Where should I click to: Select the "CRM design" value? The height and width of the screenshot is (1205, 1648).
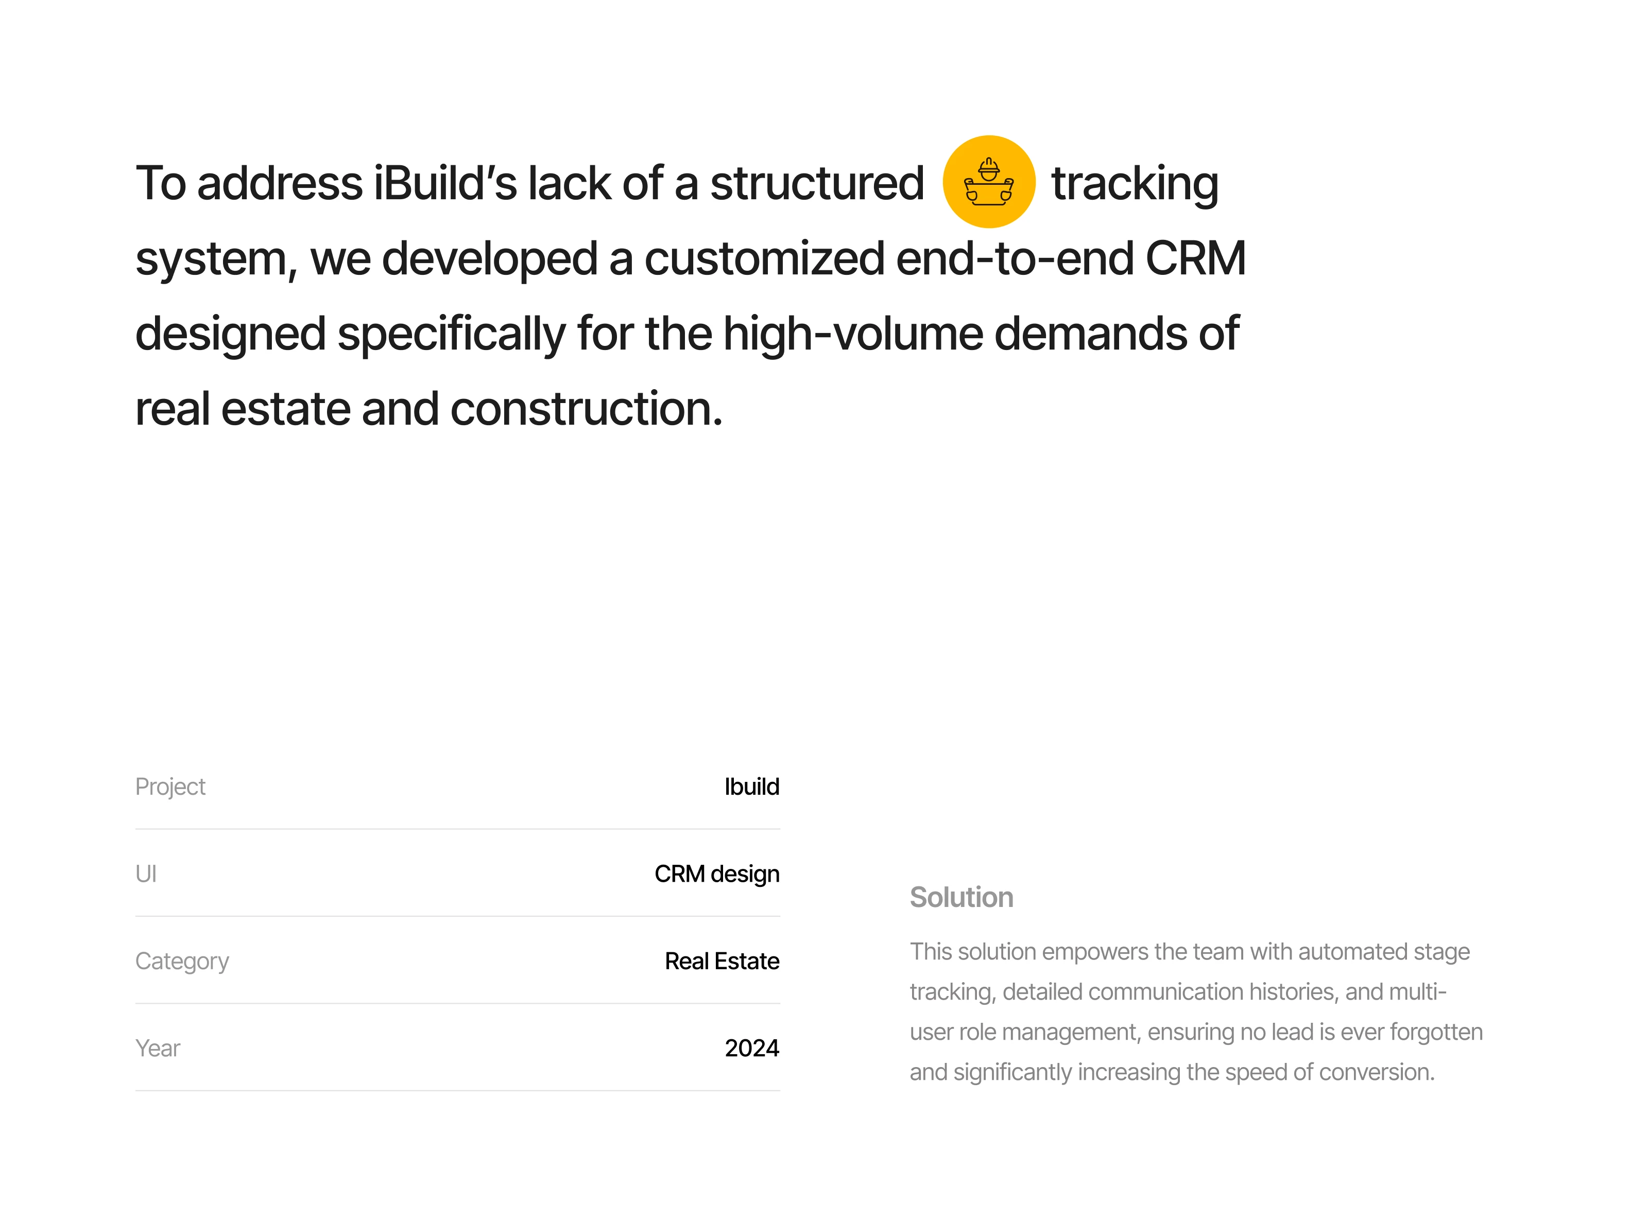[716, 873]
